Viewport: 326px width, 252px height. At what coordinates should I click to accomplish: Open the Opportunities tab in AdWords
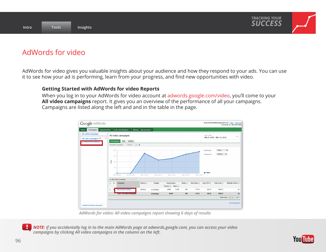pos(105,130)
